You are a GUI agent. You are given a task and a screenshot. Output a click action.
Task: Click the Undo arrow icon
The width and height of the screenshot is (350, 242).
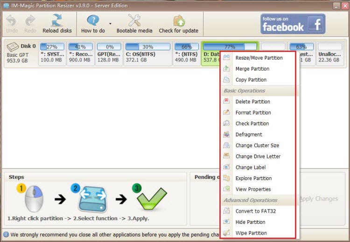(x=11, y=20)
